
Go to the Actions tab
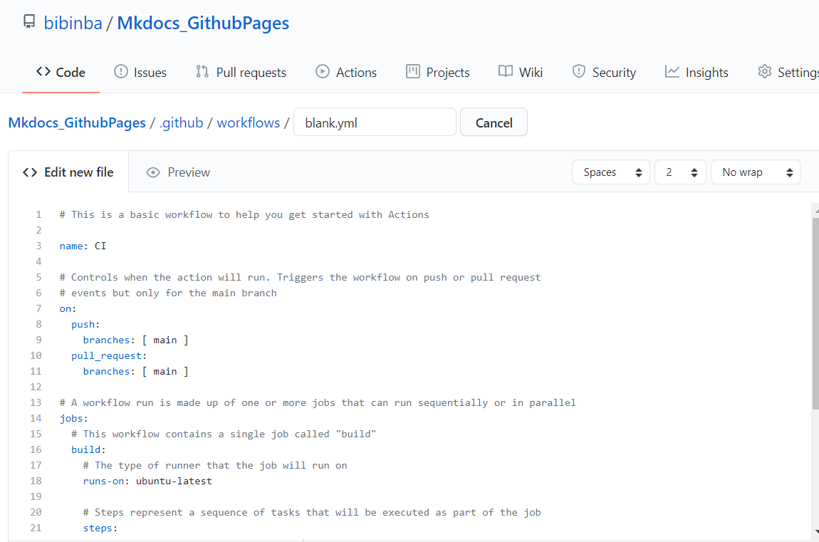coord(346,72)
